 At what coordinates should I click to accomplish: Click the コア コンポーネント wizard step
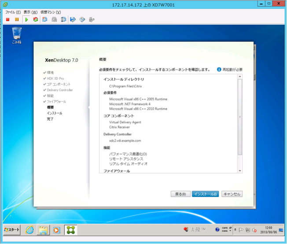tap(59, 84)
